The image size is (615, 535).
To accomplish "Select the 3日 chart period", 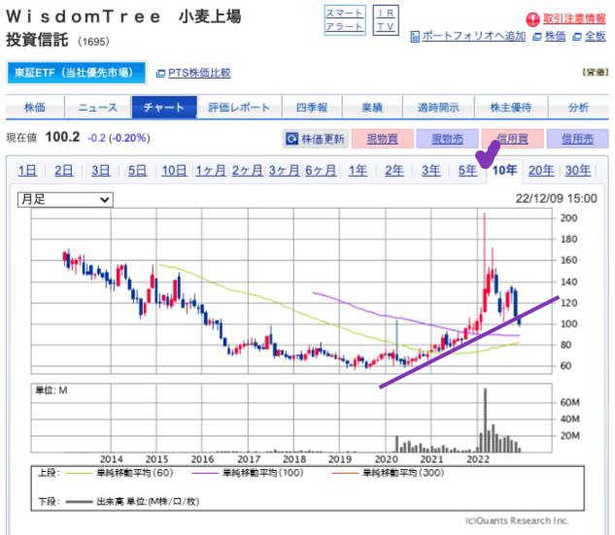I will point(101,171).
